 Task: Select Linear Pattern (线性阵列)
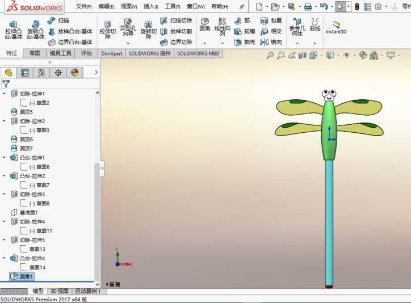coord(223,27)
